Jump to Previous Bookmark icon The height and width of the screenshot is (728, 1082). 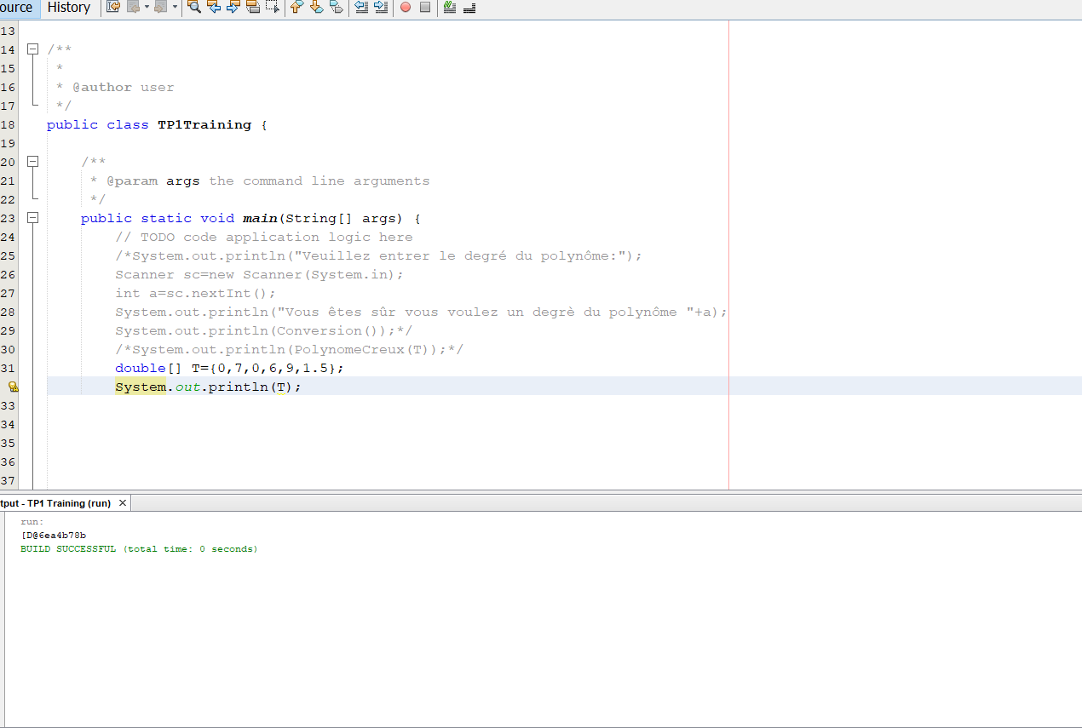pos(296,8)
